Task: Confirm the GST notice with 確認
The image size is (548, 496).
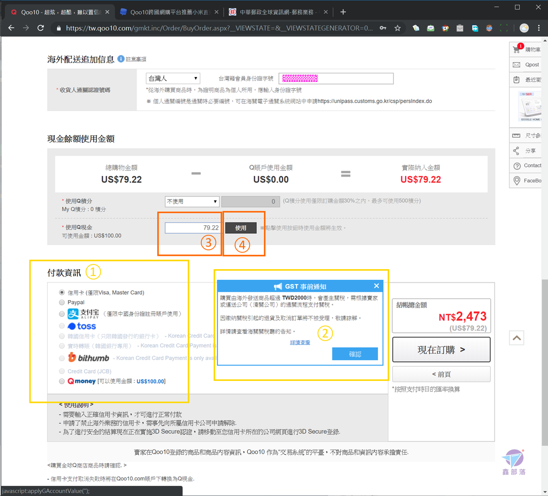Action: (355, 354)
